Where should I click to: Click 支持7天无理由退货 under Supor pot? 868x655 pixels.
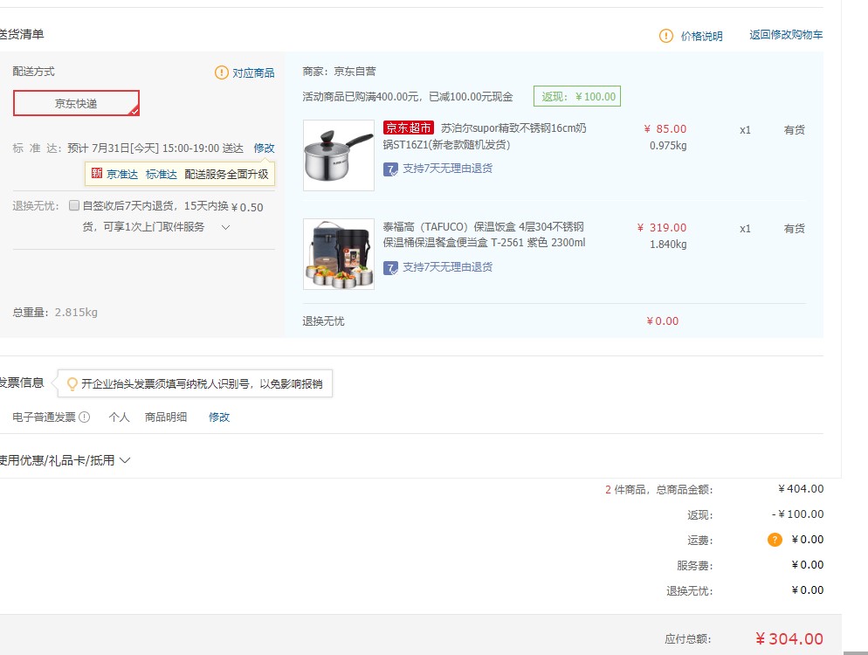pos(447,168)
